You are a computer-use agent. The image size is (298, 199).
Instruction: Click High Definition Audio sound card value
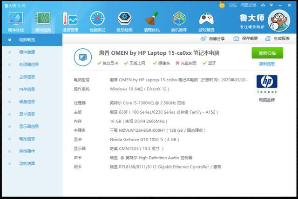(x=151, y=158)
